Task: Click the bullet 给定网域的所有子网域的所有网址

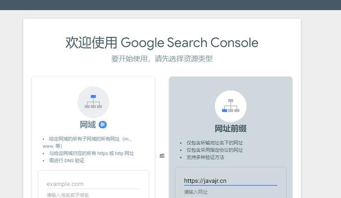Action: (87, 143)
